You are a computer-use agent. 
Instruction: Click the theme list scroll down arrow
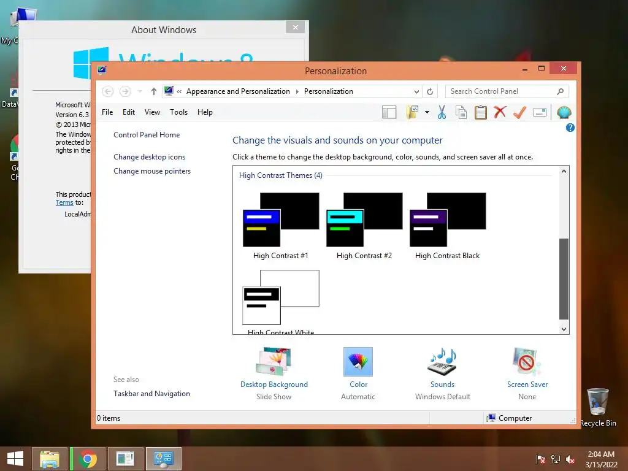click(564, 329)
